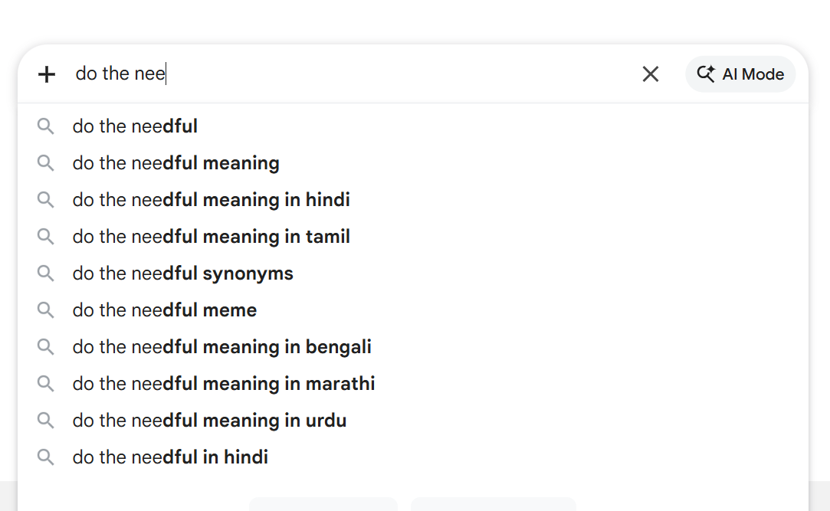Click magnifier icon beside tamil suggestion

[46, 237]
